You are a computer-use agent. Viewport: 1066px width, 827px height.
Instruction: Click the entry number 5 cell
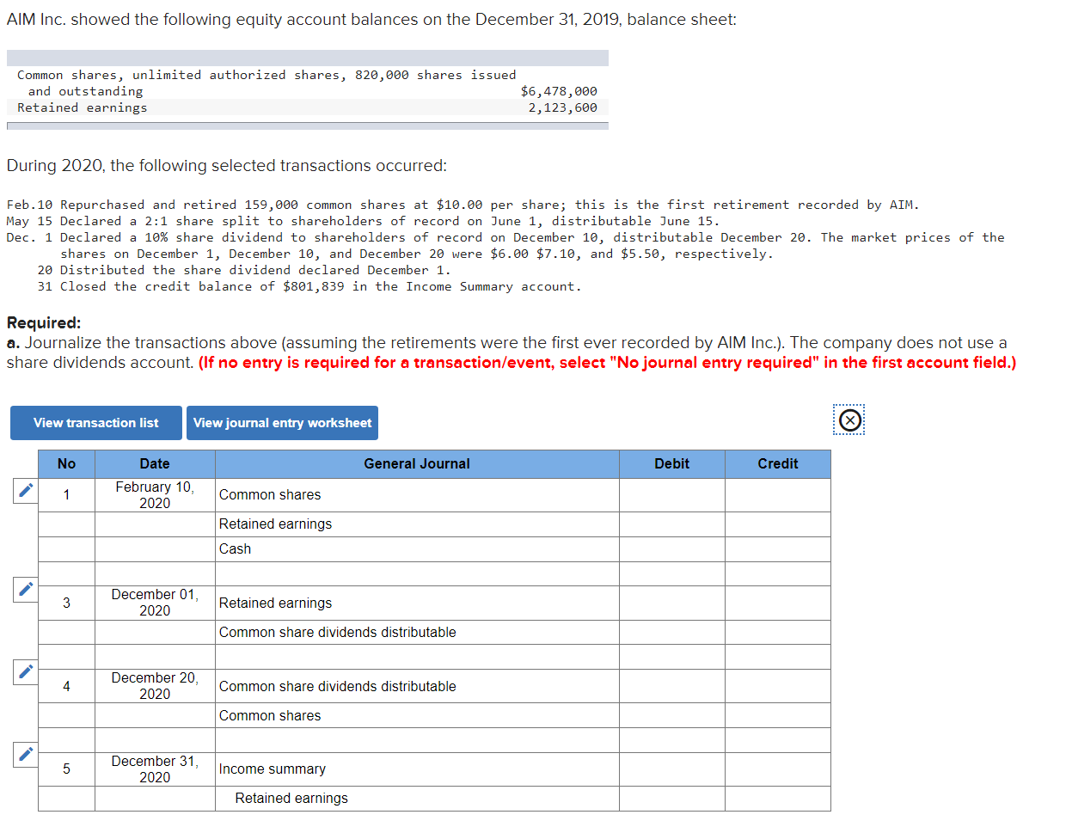[66, 769]
